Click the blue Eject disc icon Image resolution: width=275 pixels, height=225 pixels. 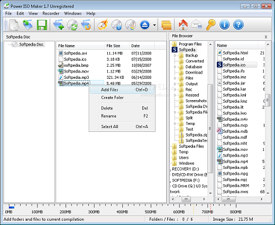click(x=145, y=25)
